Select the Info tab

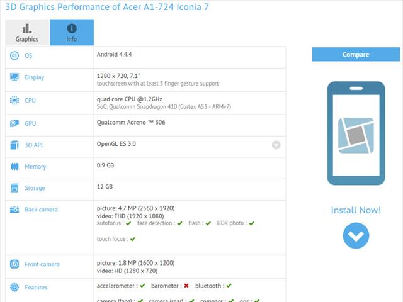pyautogui.click(x=72, y=32)
